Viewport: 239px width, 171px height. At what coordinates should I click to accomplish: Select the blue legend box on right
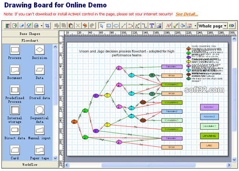[x=209, y=117]
